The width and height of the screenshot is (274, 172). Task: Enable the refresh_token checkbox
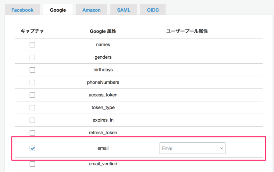pos(32,133)
